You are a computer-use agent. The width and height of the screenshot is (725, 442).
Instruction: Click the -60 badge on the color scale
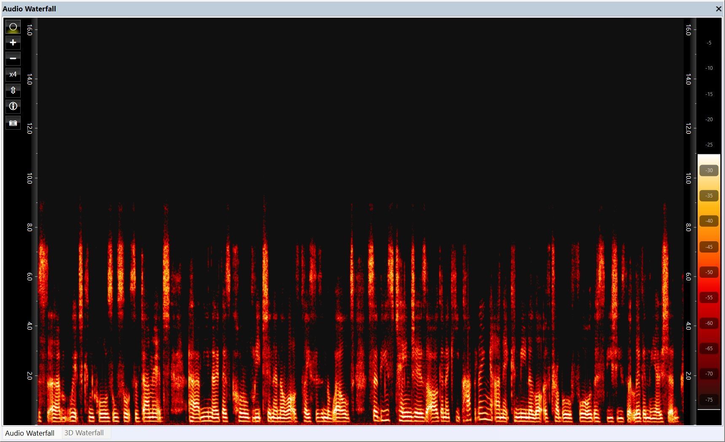click(709, 323)
